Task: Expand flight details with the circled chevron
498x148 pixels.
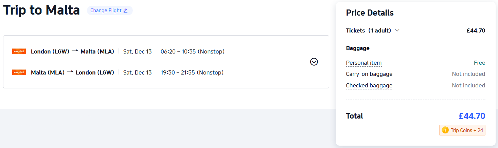Action: [x=314, y=62]
